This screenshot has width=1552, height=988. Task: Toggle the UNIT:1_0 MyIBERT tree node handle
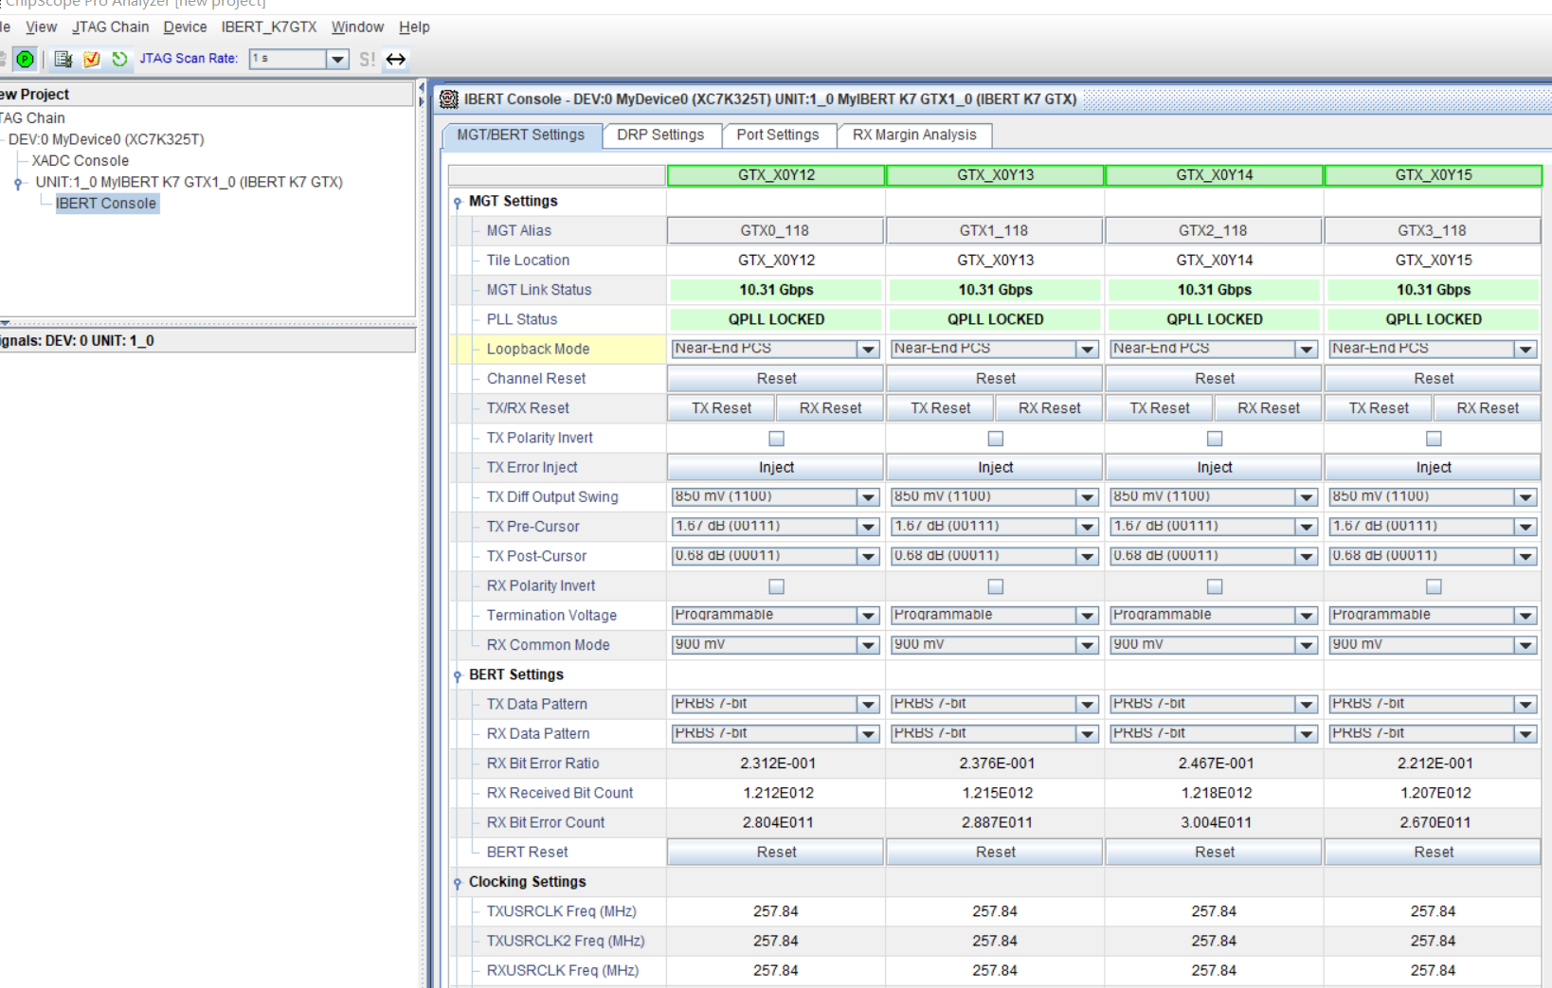click(x=18, y=183)
